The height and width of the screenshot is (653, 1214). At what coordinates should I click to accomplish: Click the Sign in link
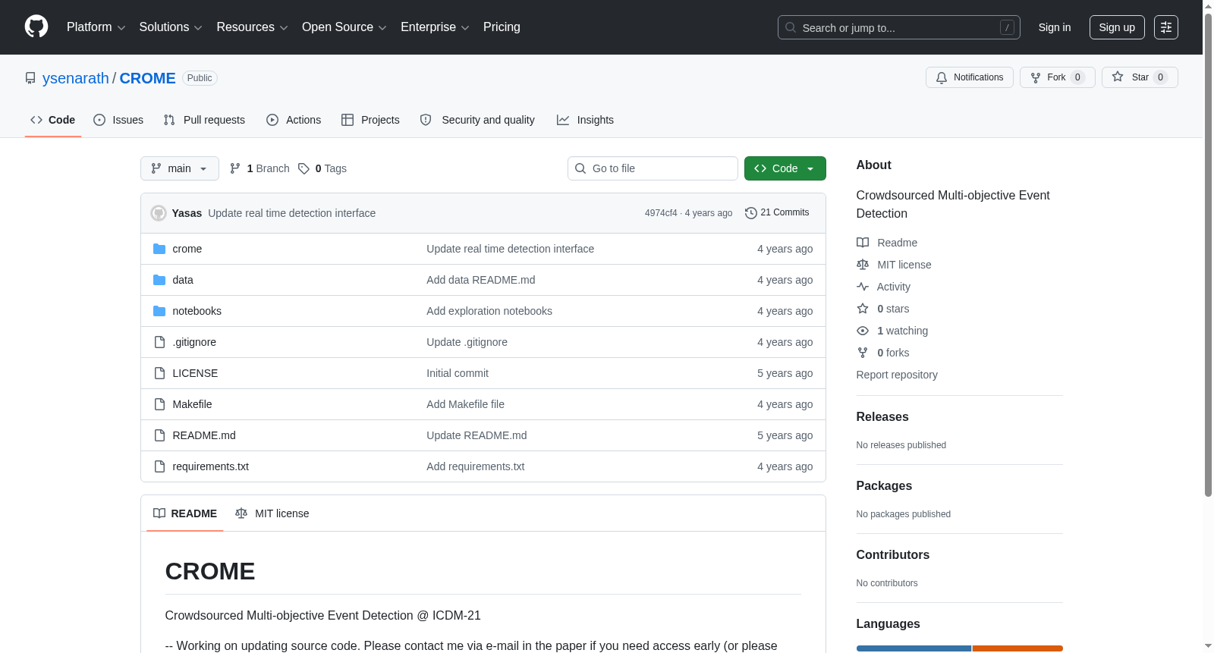(1055, 27)
